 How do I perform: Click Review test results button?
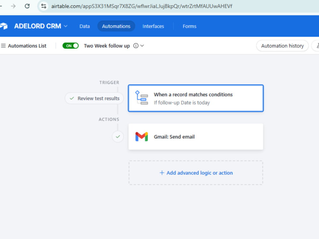click(94, 98)
